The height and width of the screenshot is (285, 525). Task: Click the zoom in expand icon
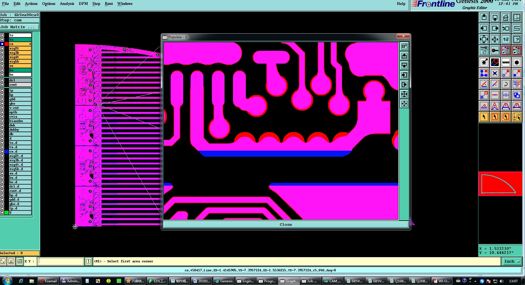484,39
